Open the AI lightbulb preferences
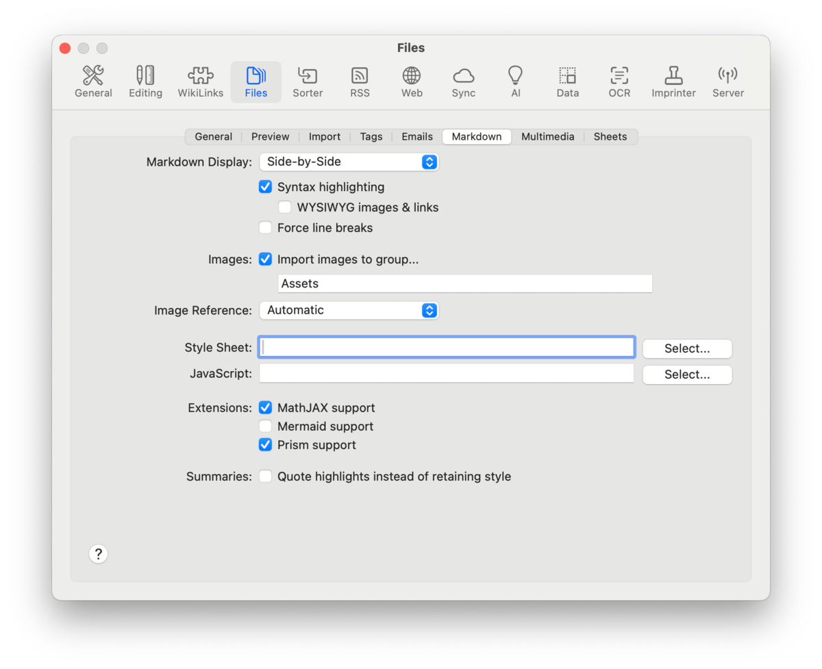The height and width of the screenshot is (669, 822). 516,82
